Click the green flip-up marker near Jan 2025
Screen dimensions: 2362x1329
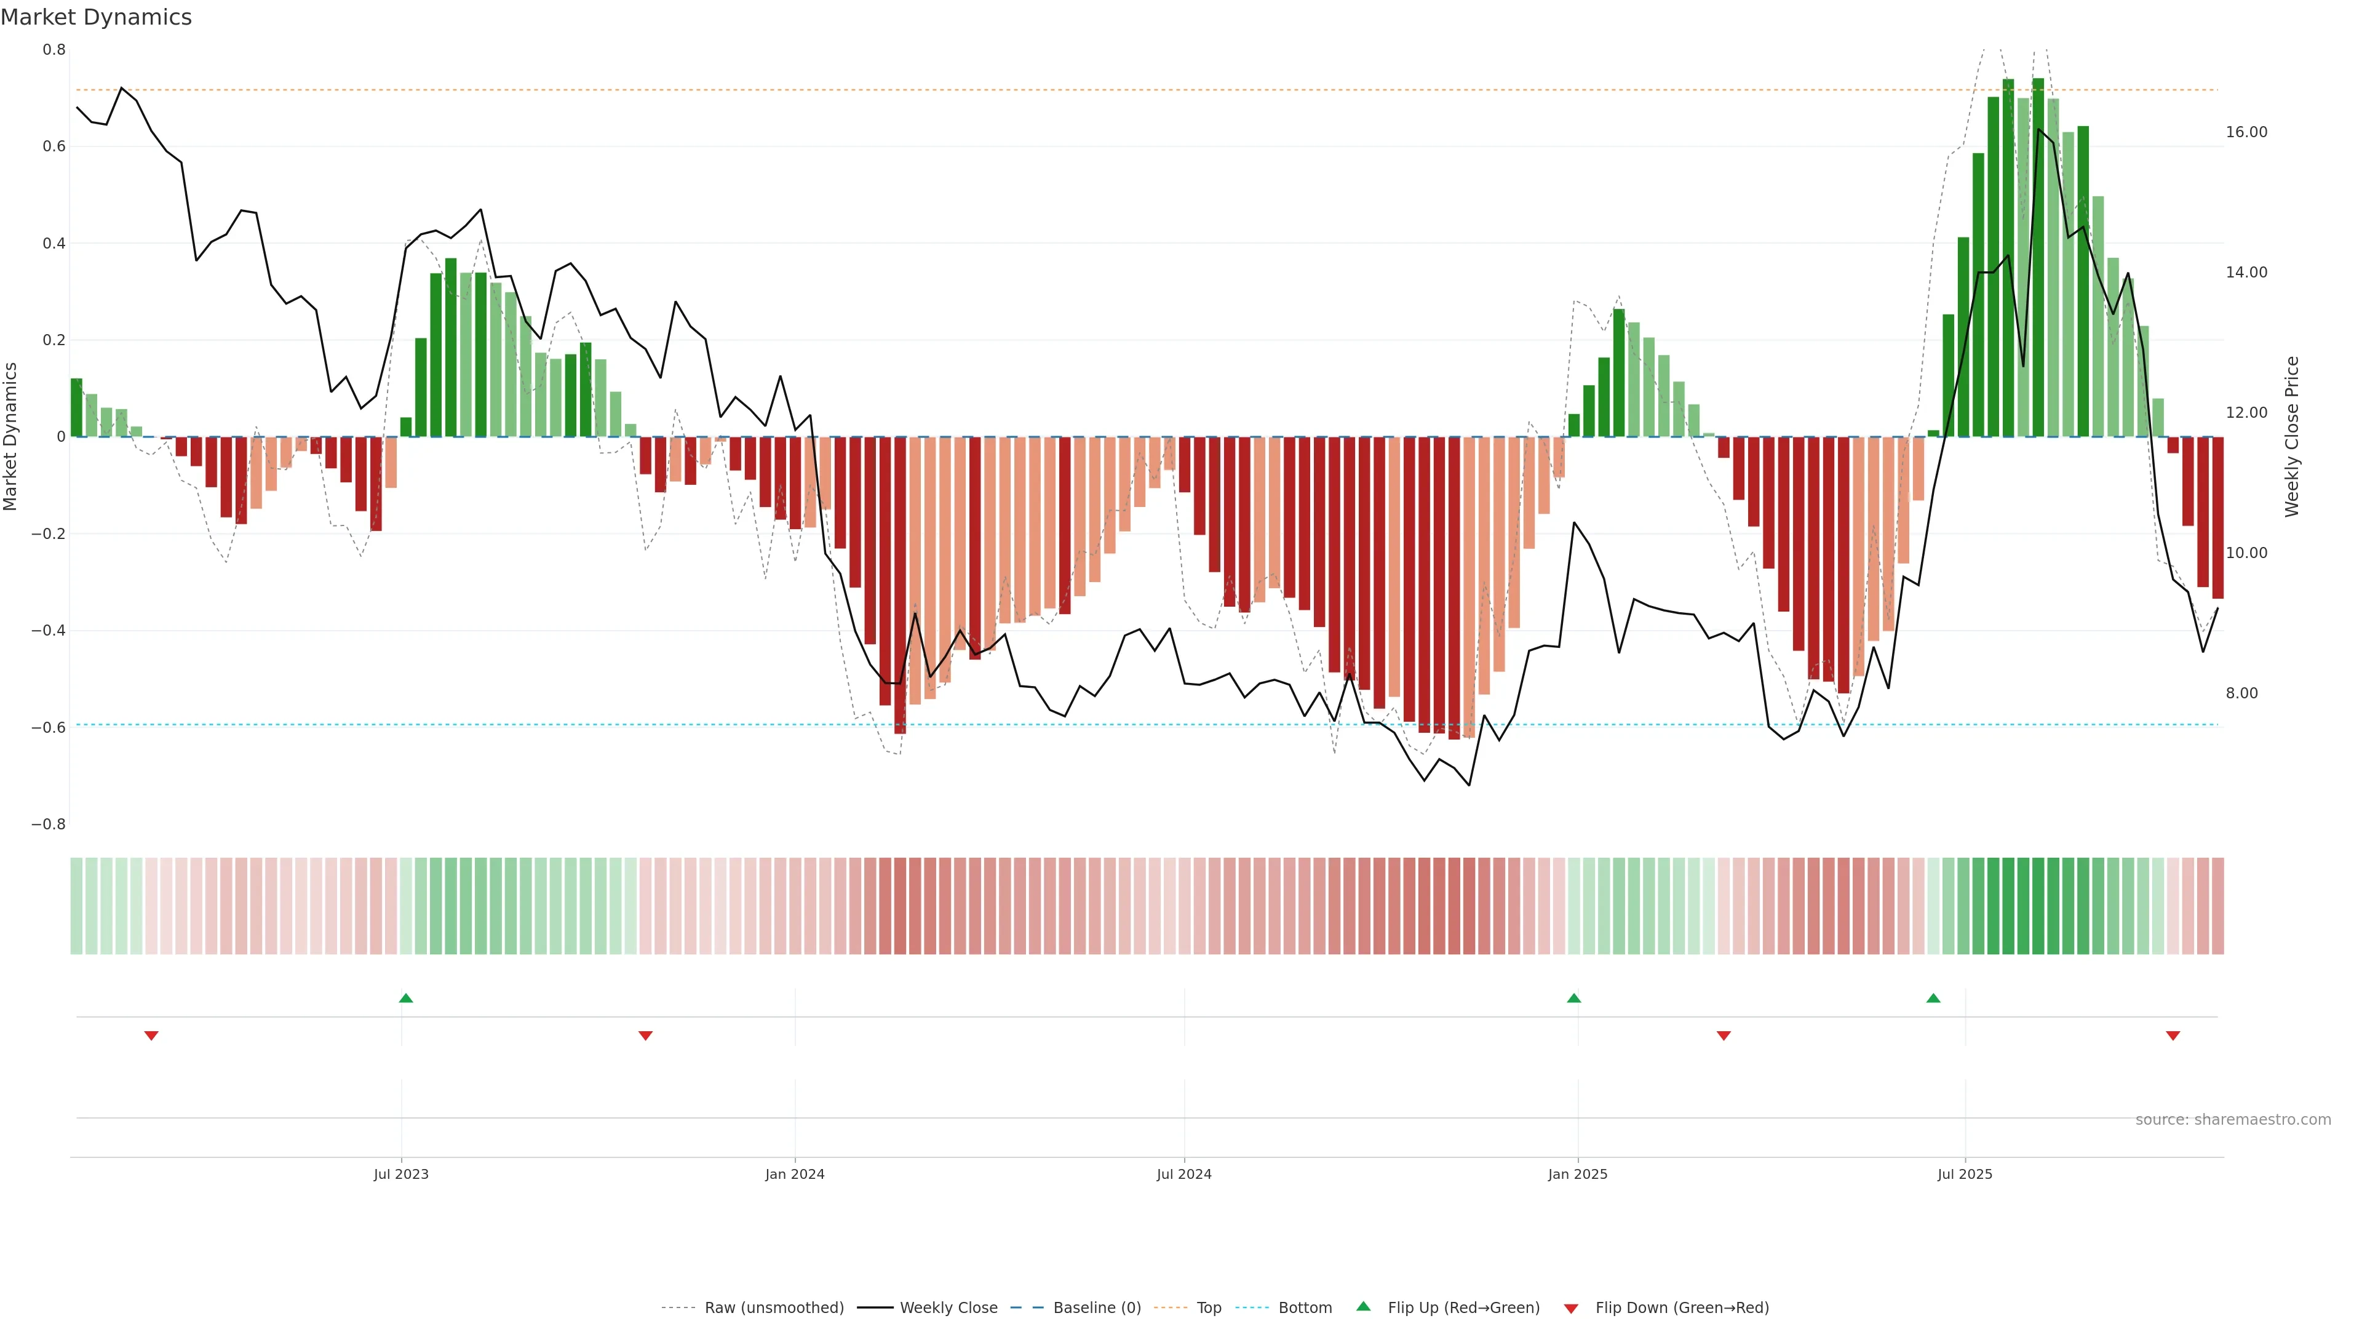(x=1573, y=998)
